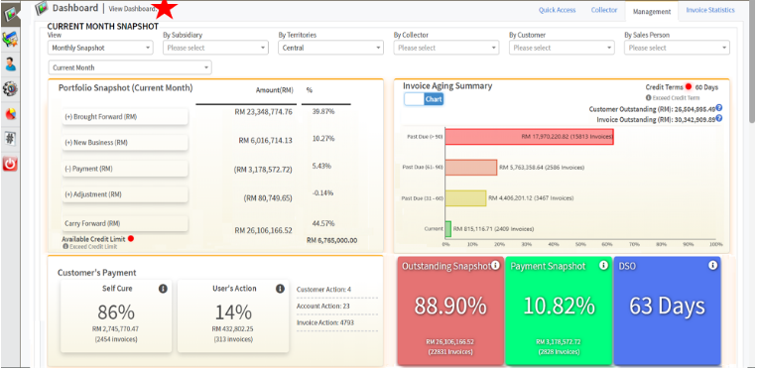758x372 pixels.
Task: Click the (-) Payment (RM) button
Action: point(125,169)
